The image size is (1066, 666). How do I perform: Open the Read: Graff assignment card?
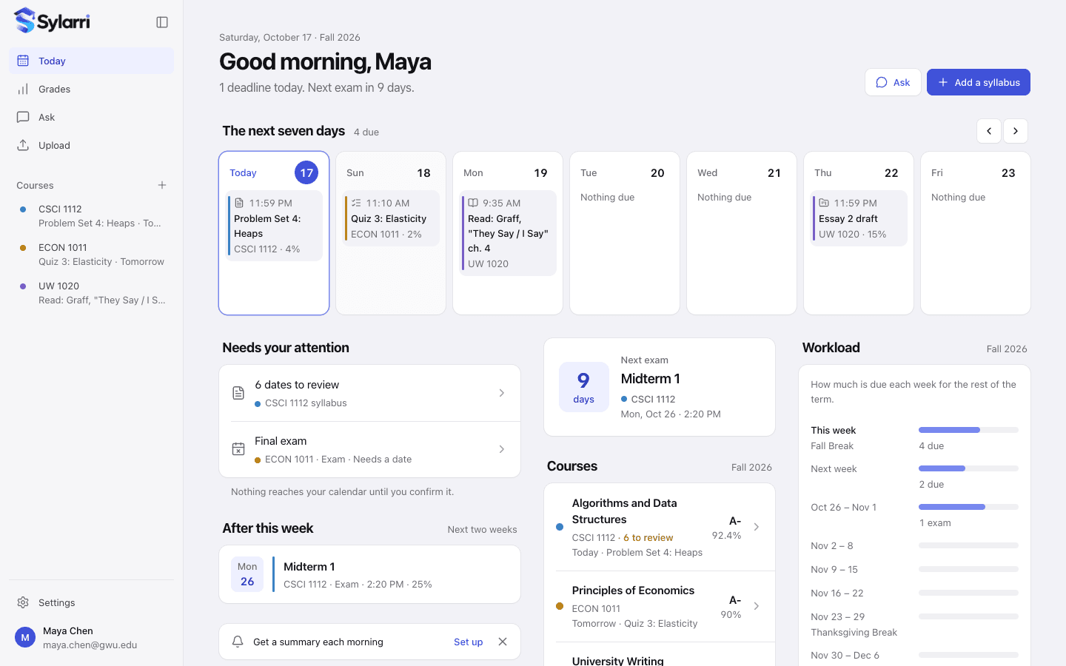(x=508, y=233)
